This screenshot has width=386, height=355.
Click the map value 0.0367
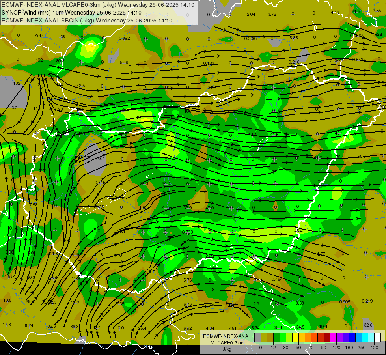(x=251, y=39)
